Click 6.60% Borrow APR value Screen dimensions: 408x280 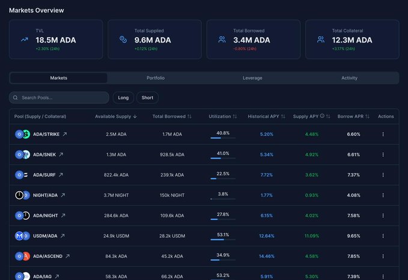(353, 134)
